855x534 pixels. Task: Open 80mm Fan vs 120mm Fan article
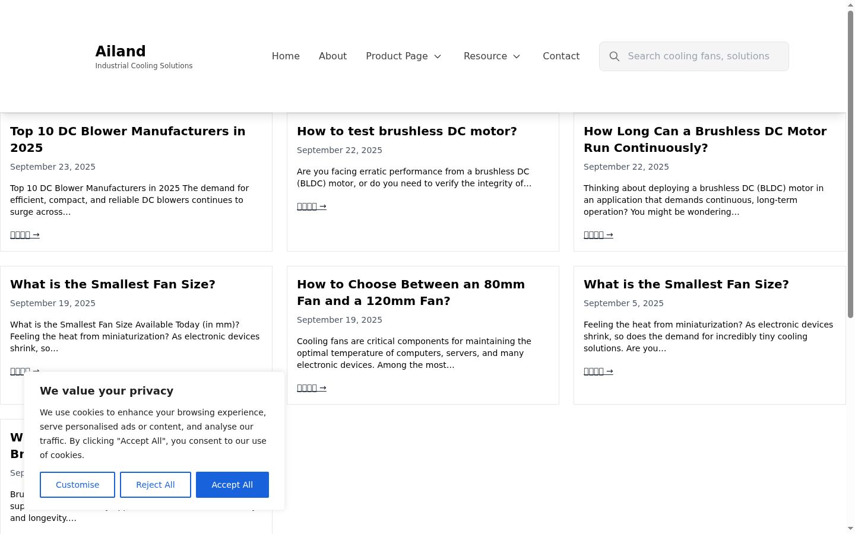click(x=411, y=293)
